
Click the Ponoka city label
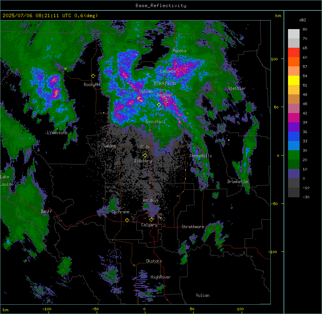[179, 51]
